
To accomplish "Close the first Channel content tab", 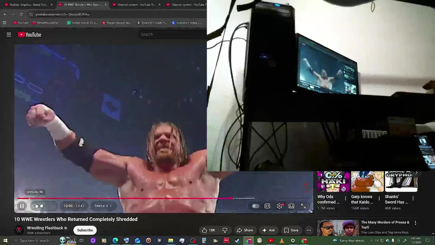I will 159,5.
